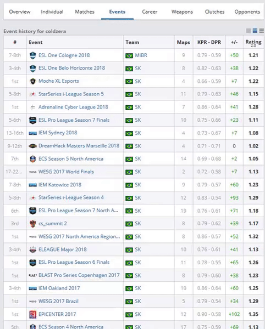Click the 1.35 rating for EPICENTER 2017
The image size is (265, 329).
(x=253, y=314)
